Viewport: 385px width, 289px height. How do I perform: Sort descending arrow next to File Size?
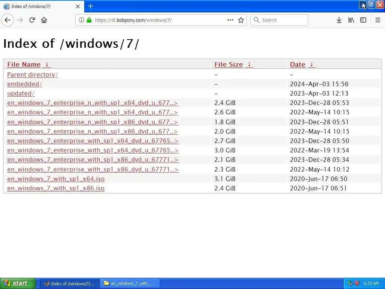click(249, 64)
